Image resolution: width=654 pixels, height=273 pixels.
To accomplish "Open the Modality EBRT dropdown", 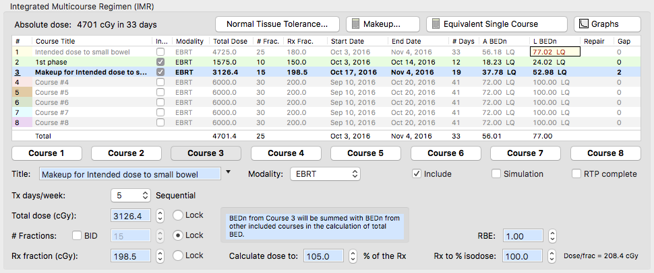I will click(325, 174).
